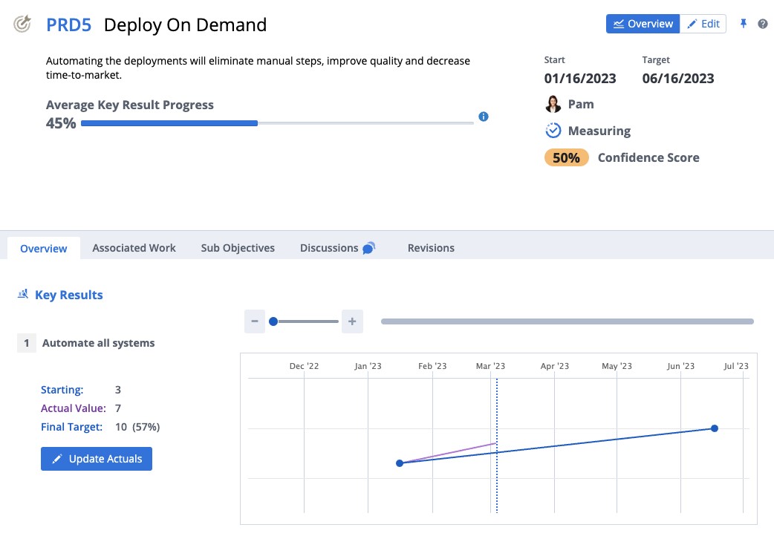The width and height of the screenshot is (774, 539).
Task: Switch to Edit mode
Action: tap(703, 24)
